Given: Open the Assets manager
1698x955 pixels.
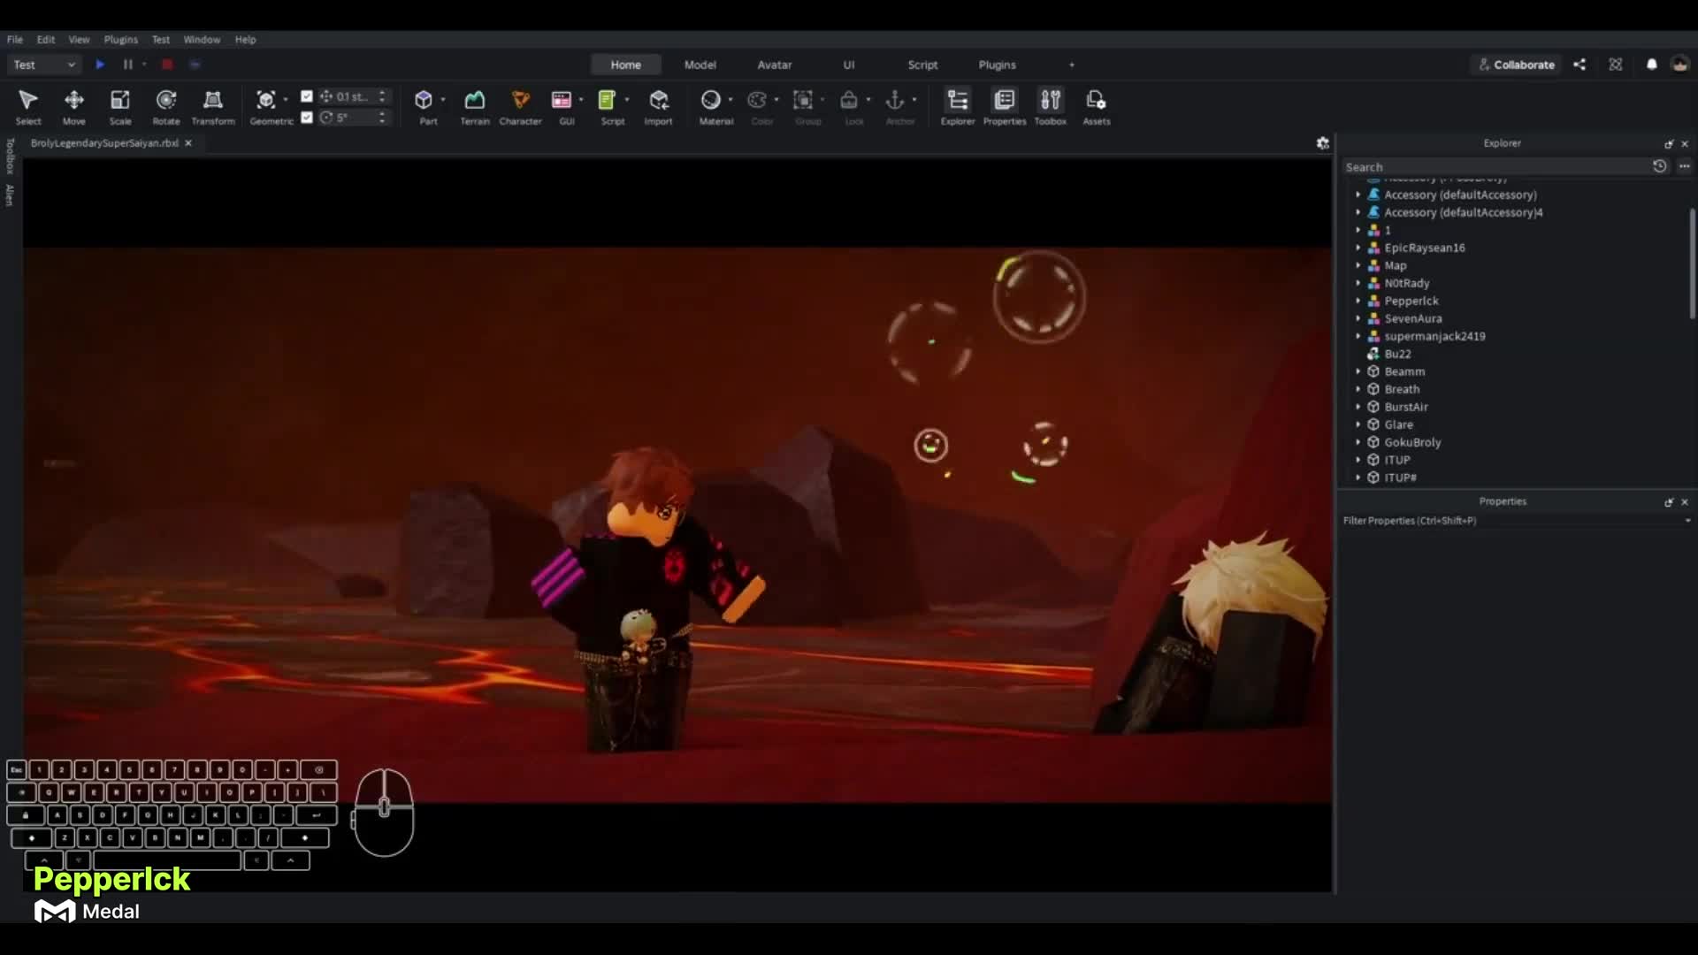Looking at the screenshot, I should tap(1097, 107).
